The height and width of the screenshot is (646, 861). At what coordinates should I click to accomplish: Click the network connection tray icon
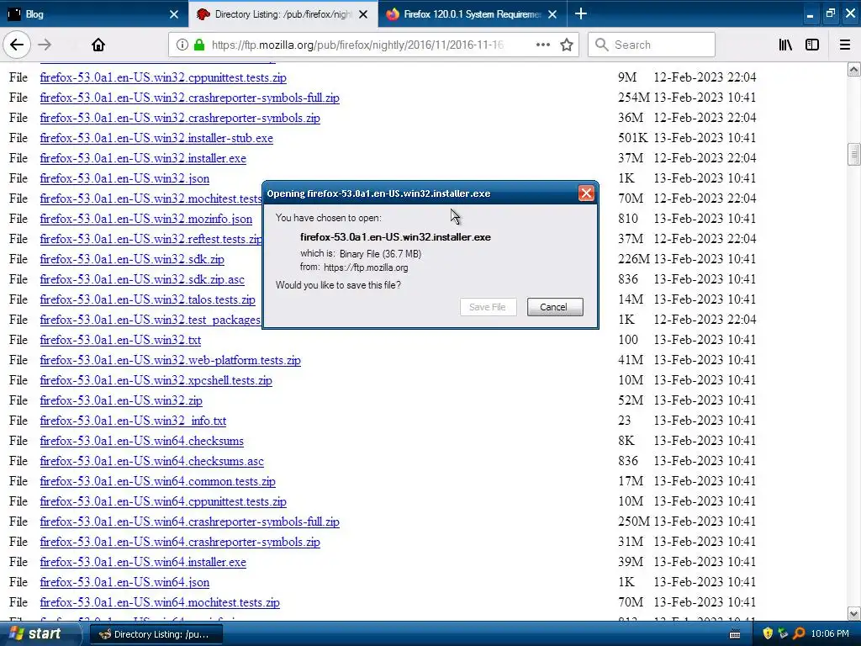pyautogui.click(x=783, y=634)
